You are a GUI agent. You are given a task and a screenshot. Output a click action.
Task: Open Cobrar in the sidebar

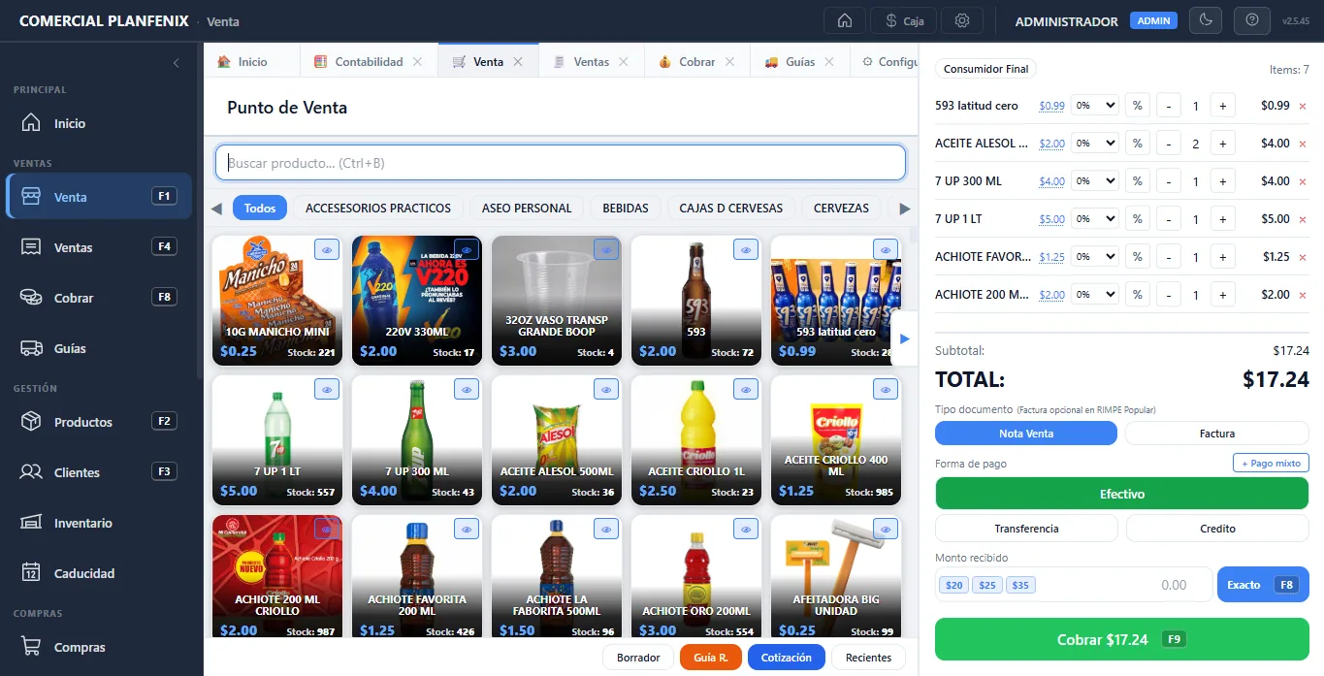(101, 298)
